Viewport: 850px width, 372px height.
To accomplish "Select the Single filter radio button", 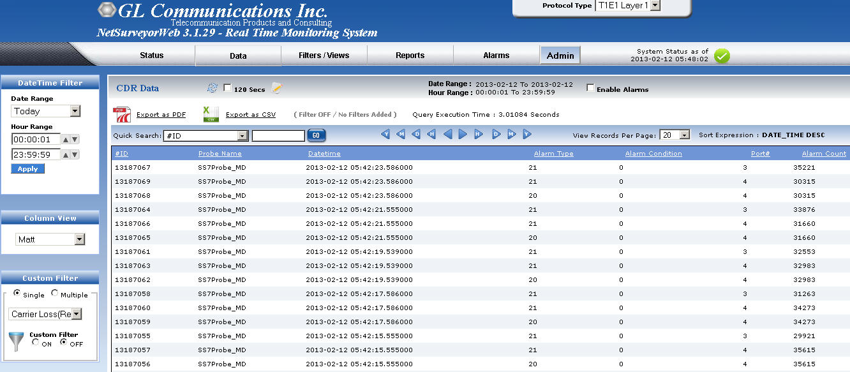I will [x=17, y=294].
